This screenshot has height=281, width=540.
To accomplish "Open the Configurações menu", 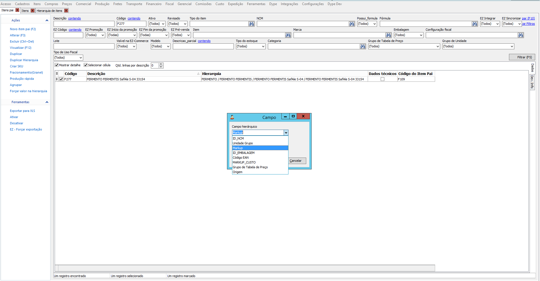I will [313, 4].
